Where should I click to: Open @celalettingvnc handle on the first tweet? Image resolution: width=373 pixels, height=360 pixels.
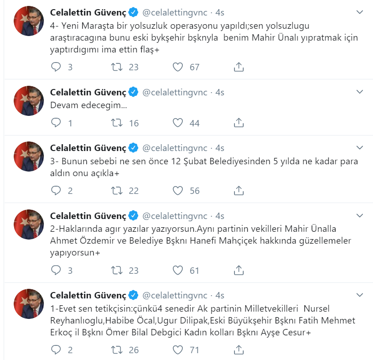(x=175, y=11)
